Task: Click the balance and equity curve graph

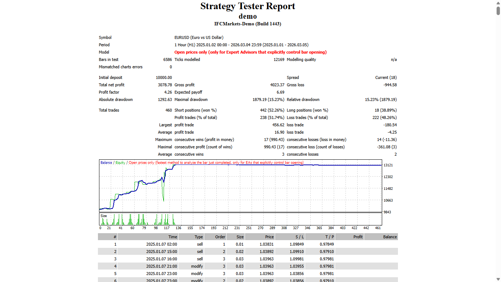Action: [x=241, y=186]
